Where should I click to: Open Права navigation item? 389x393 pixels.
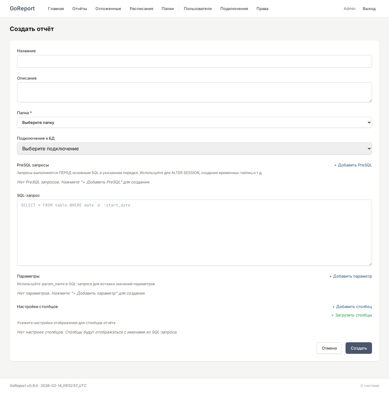(262, 9)
